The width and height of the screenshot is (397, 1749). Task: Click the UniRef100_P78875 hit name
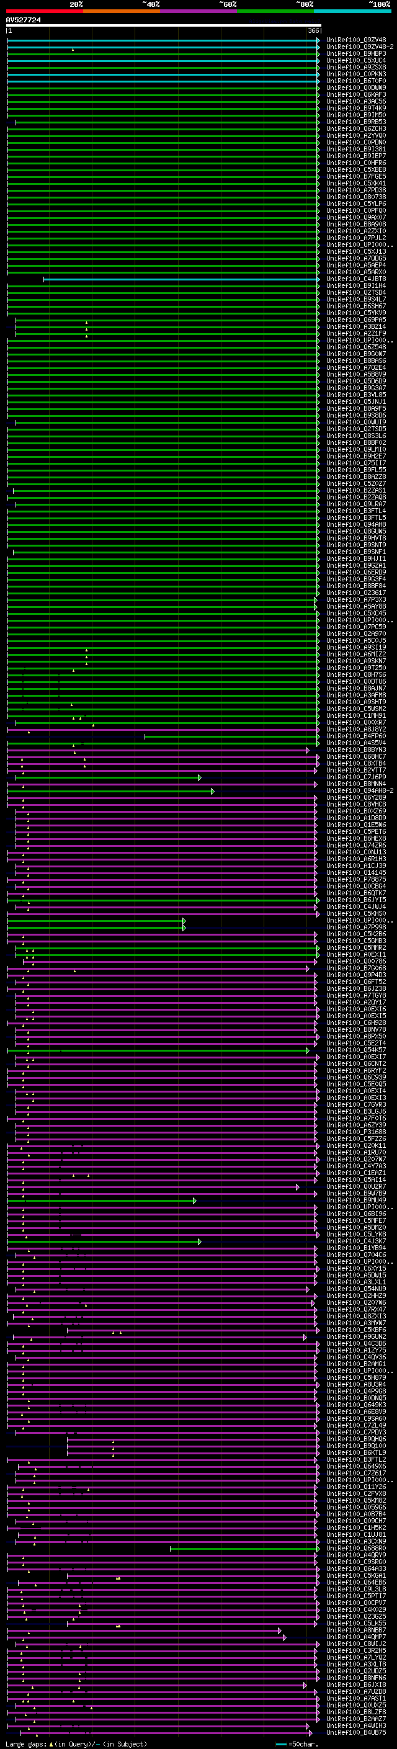356,879
